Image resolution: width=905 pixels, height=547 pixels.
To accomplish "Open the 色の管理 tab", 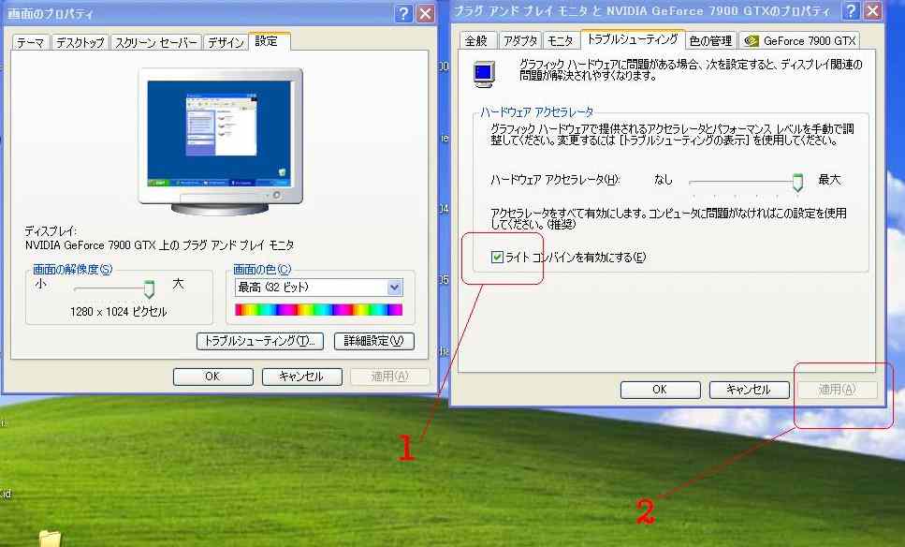I will 711,40.
